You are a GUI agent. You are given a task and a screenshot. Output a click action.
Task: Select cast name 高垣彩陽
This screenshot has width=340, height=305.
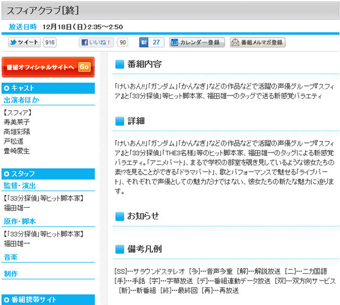click(x=16, y=132)
